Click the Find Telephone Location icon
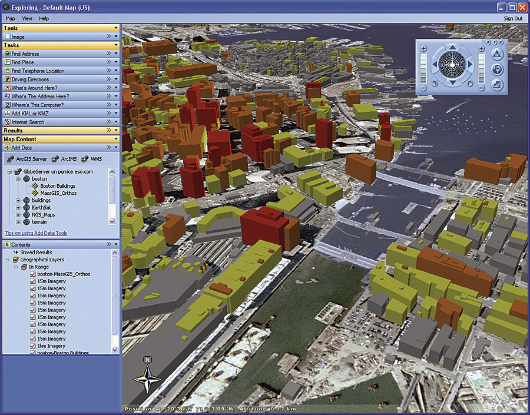The image size is (530, 415). coord(8,71)
